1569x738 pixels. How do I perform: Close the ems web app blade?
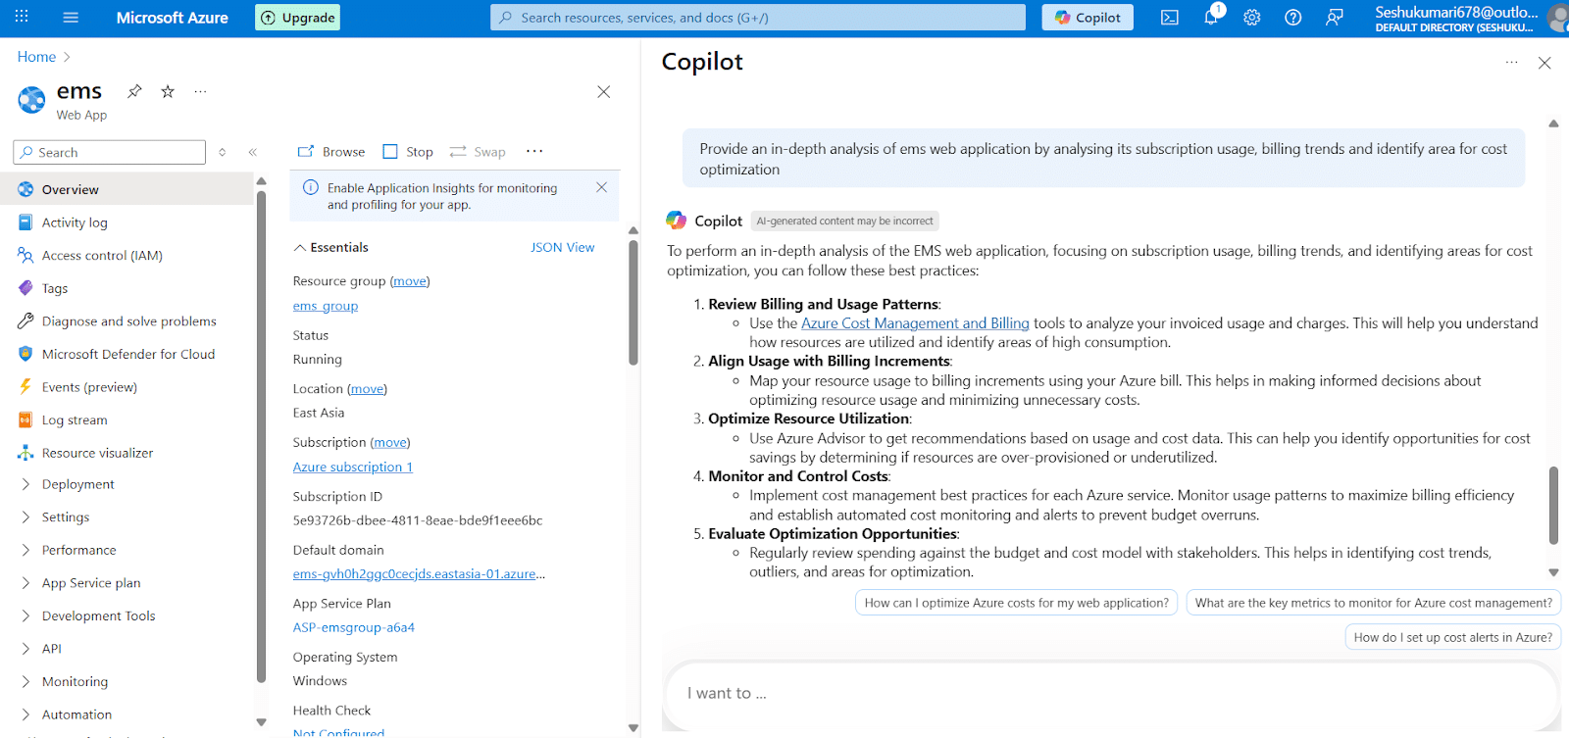pos(604,92)
